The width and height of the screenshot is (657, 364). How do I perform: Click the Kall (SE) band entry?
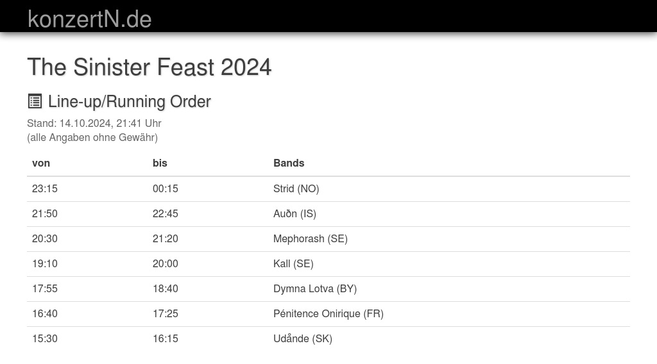[293, 263]
